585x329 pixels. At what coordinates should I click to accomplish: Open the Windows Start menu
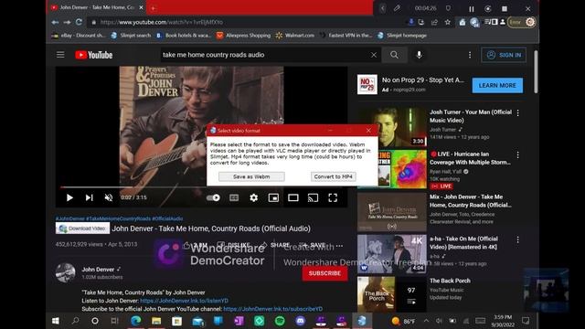point(56,321)
